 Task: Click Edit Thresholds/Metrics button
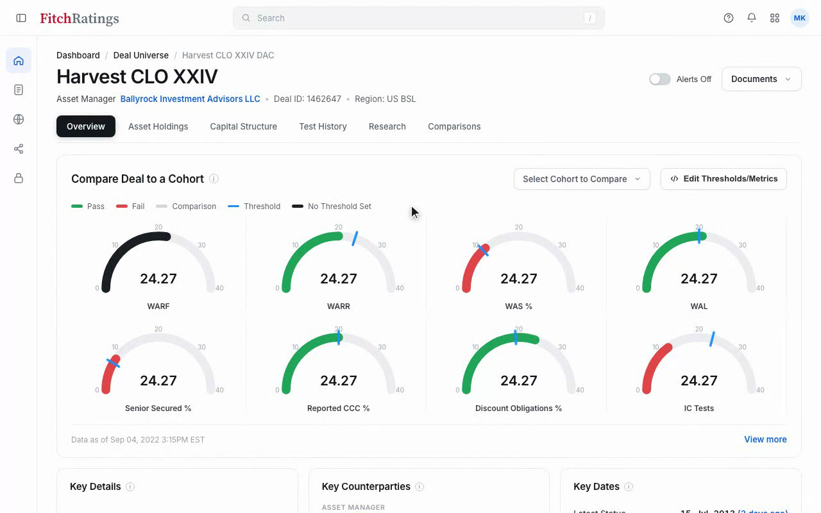click(x=724, y=179)
